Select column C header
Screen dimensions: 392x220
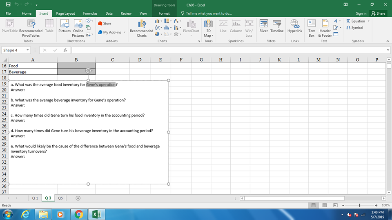113,60
